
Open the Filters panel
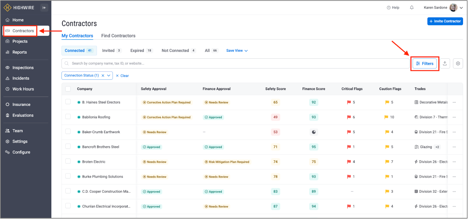click(x=425, y=63)
